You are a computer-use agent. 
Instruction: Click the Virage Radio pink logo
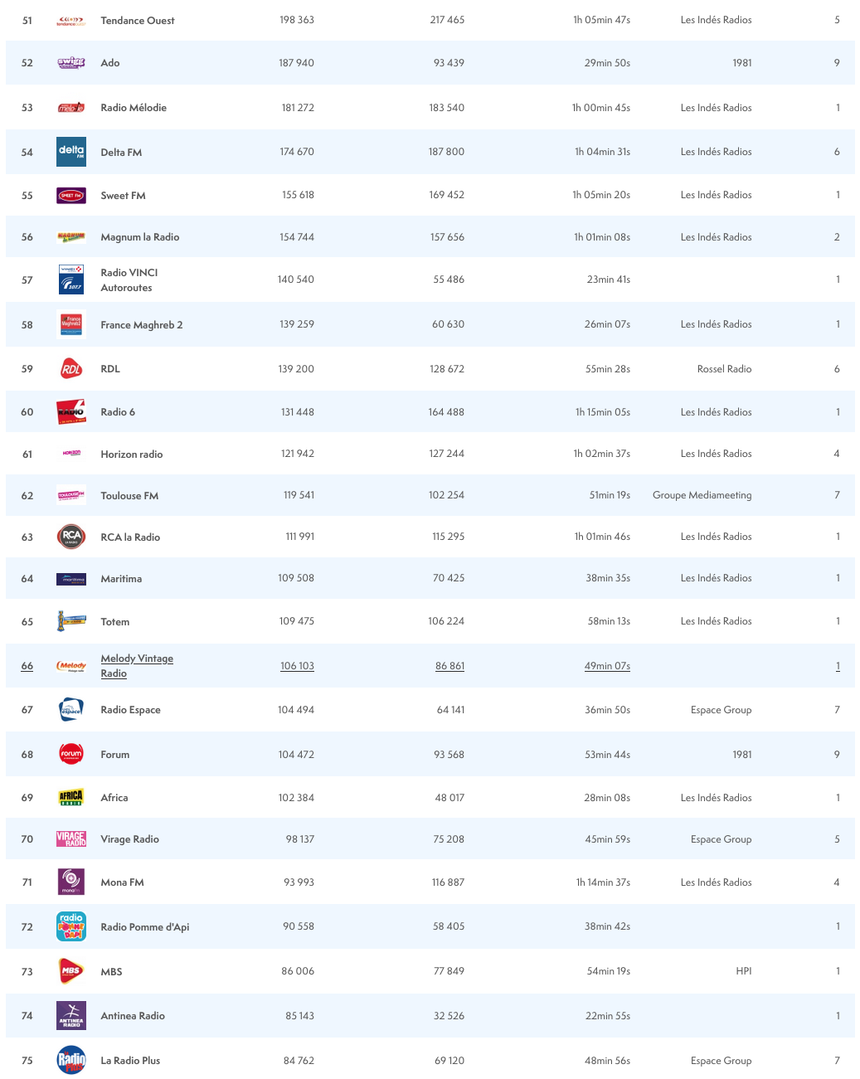point(71,838)
